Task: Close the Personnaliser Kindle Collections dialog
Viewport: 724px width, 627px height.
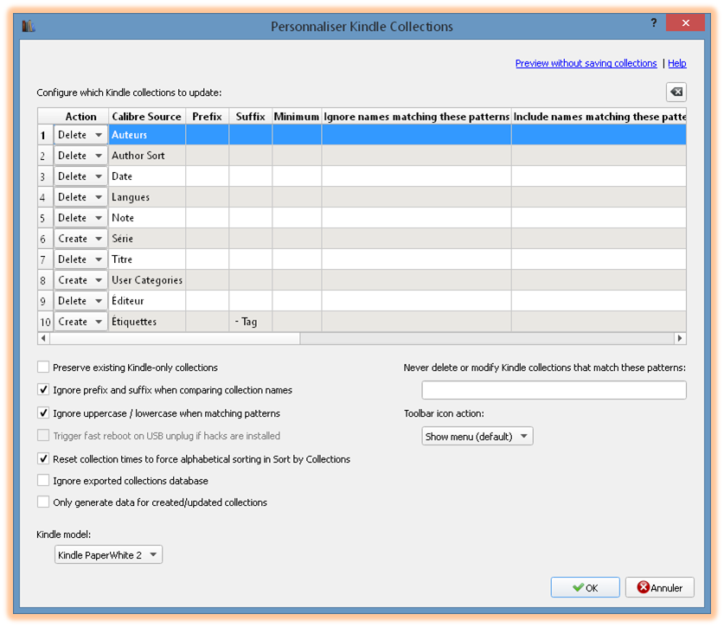Action: (685, 22)
